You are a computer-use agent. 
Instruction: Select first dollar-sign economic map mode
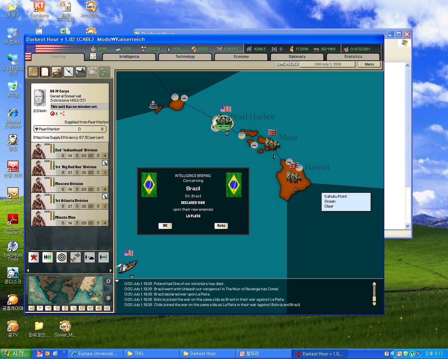[x=56, y=308]
